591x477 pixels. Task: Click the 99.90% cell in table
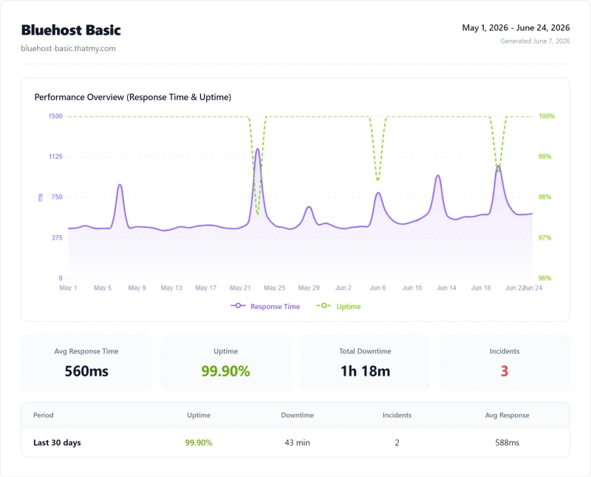(199, 442)
